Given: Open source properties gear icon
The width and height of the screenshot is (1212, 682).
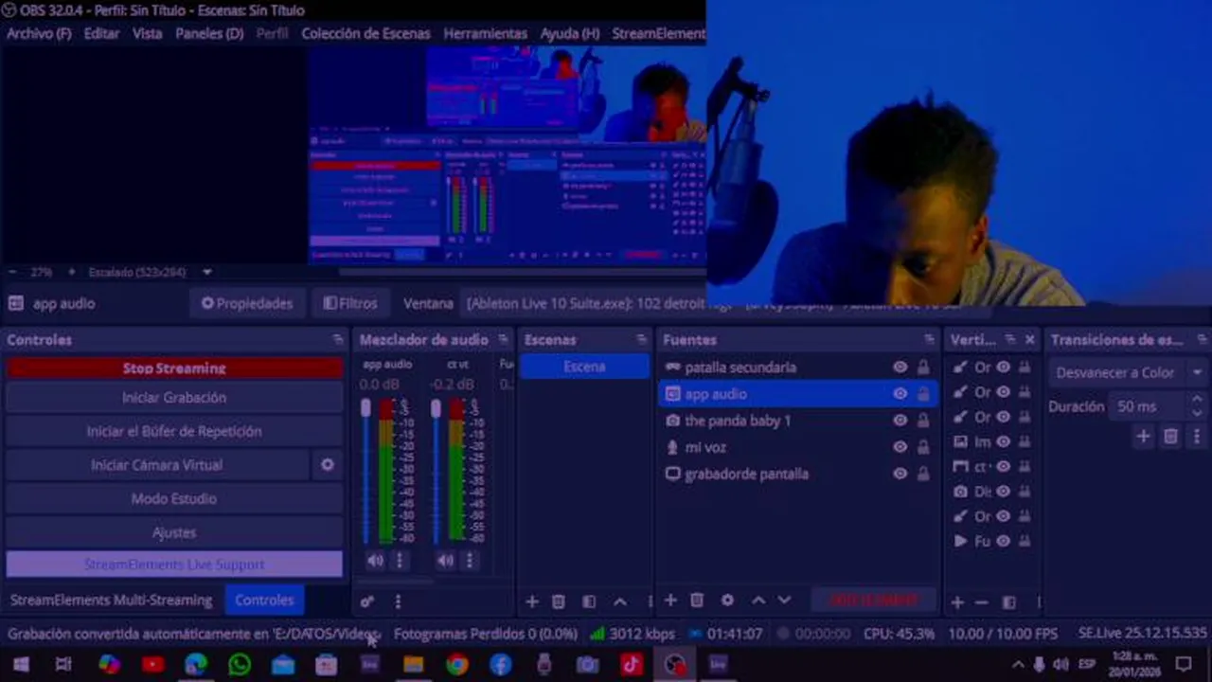Looking at the screenshot, I should pyautogui.click(x=727, y=601).
